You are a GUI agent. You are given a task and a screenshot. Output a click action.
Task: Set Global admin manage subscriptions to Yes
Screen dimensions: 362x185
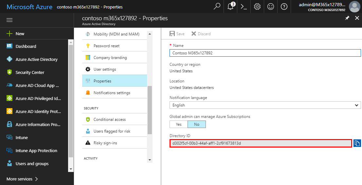tap(179, 124)
